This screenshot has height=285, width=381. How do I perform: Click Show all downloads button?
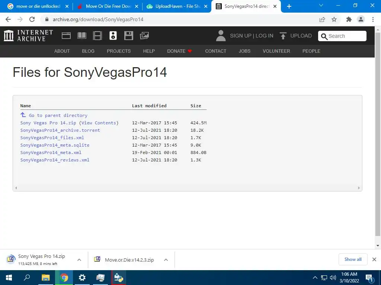click(353, 259)
